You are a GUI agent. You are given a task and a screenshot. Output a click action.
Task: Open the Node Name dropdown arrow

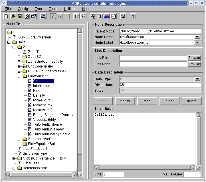[x=197, y=37]
